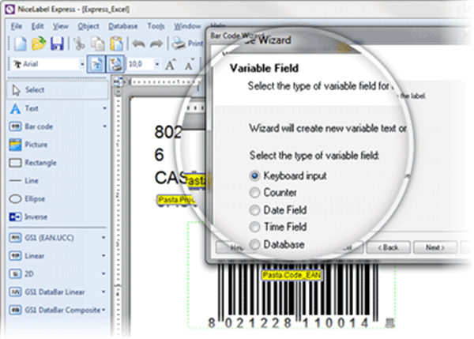Viewport: 474px width, 339px height.
Task: Open the View menu
Action: coord(61,26)
